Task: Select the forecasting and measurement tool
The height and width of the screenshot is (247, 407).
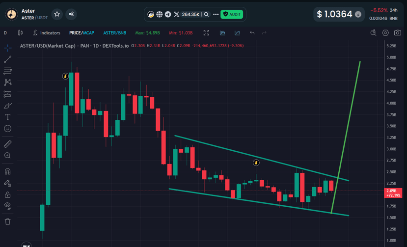Action: tap(8, 94)
